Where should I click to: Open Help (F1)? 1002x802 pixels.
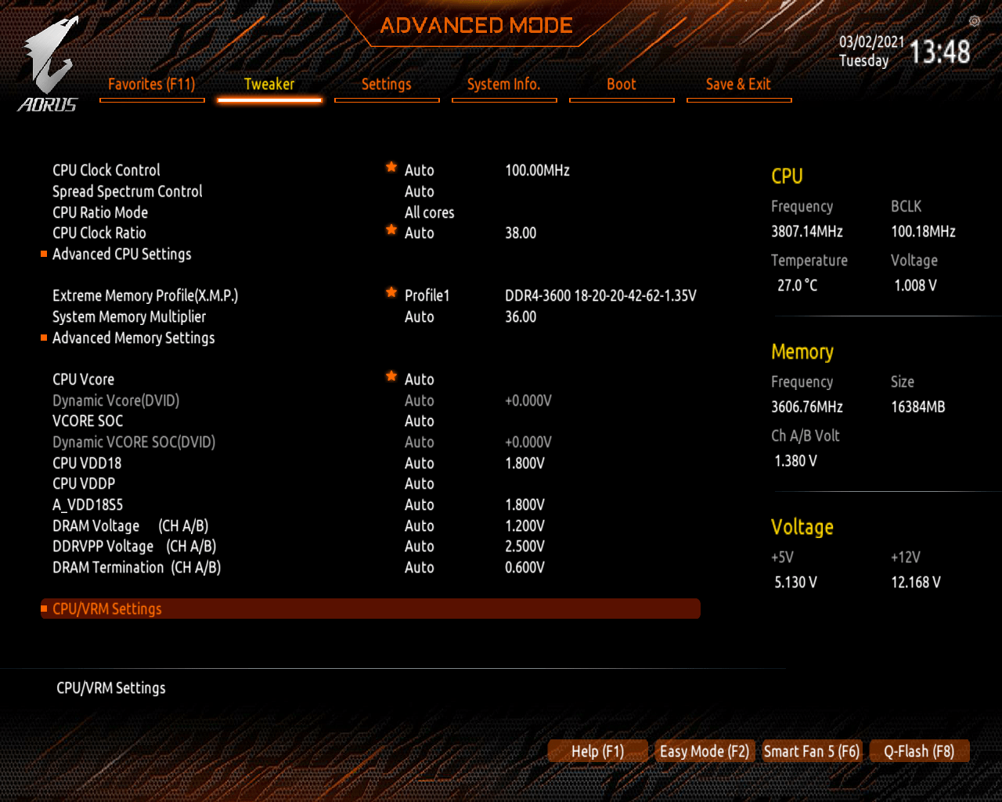(x=598, y=751)
